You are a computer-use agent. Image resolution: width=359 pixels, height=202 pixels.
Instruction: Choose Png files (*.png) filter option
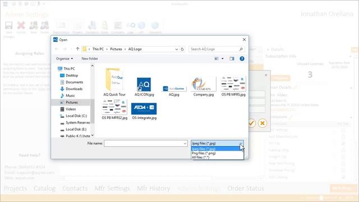(217, 153)
